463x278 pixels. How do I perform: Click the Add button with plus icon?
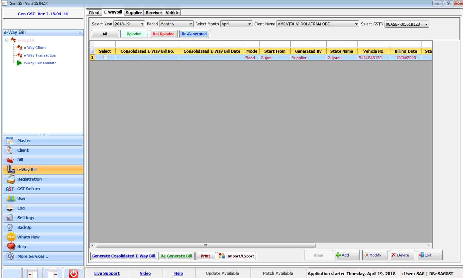pos(347,255)
